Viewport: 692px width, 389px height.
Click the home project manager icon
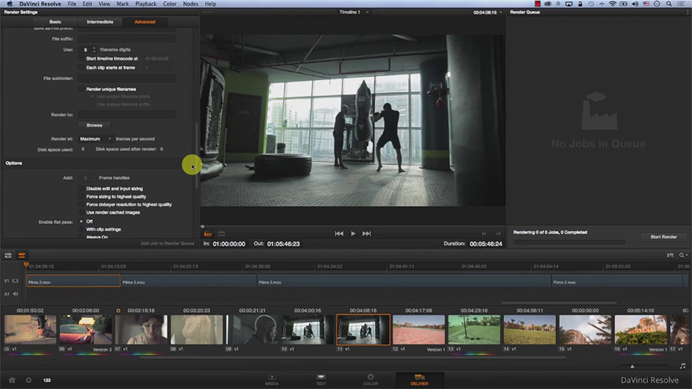point(12,380)
